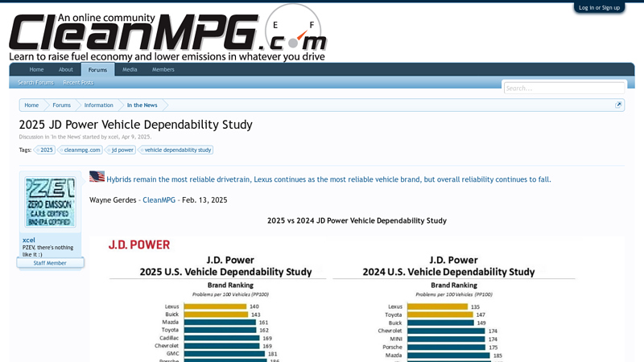Screen dimensions: 644x362
Task: Open xcel's PZEV avatar image
Action: tap(50, 202)
